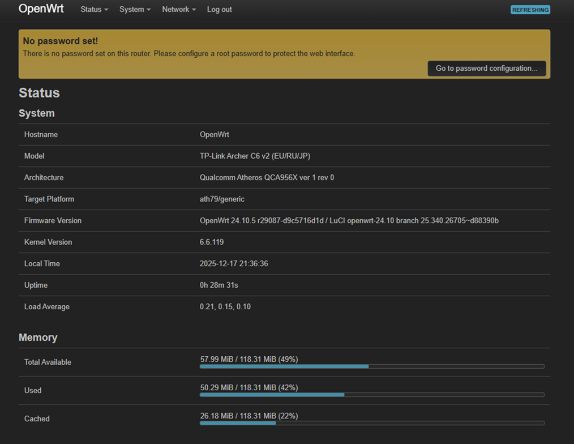Click the Uptime label

tap(36, 285)
